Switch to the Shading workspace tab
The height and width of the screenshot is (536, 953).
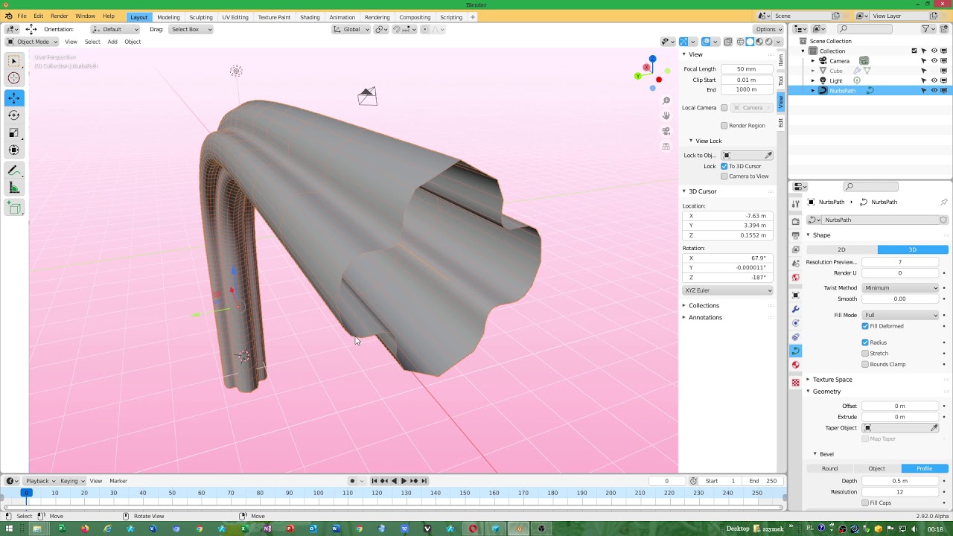pyautogui.click(x=310, y=17)
